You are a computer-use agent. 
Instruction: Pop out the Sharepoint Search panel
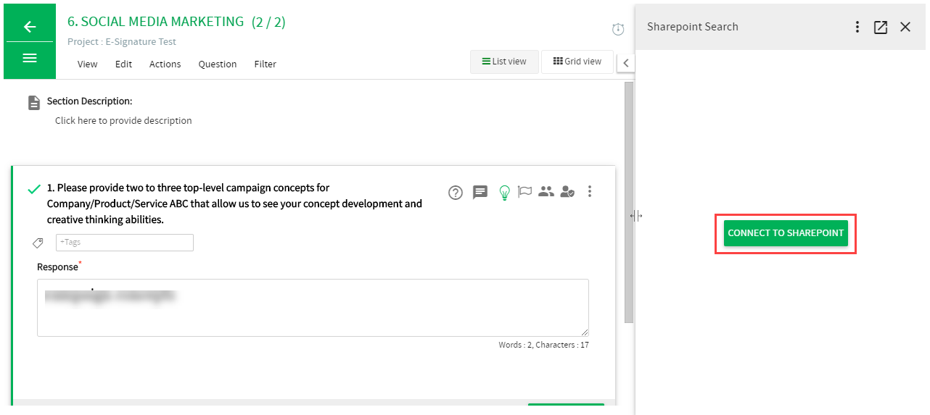click(881, 27)
